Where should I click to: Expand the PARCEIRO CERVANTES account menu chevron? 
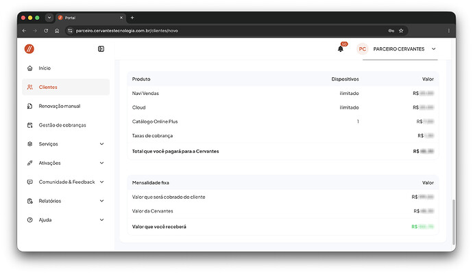[x=433, y=49]
